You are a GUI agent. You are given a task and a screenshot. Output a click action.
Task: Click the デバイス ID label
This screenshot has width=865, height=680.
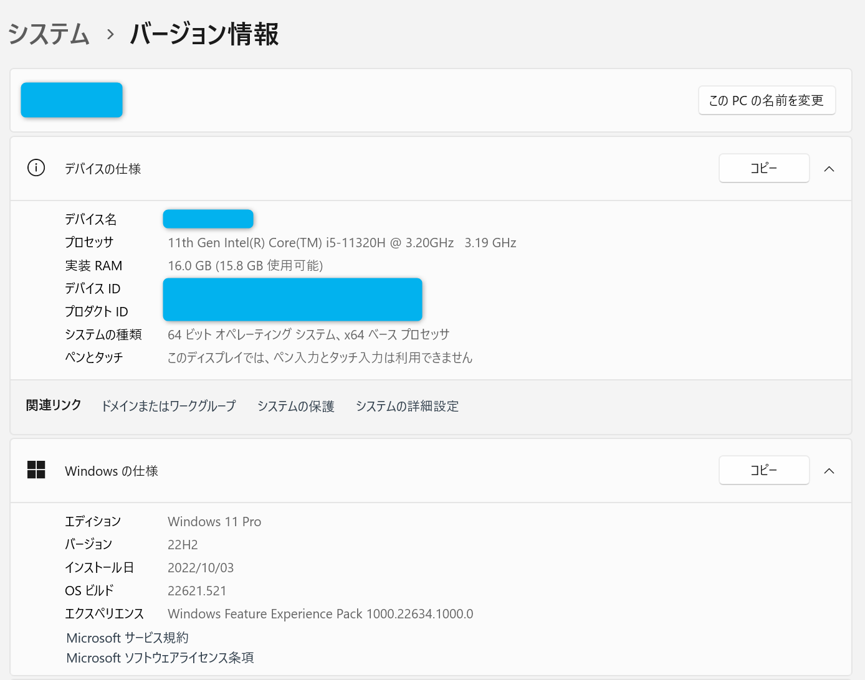[93, 288]
